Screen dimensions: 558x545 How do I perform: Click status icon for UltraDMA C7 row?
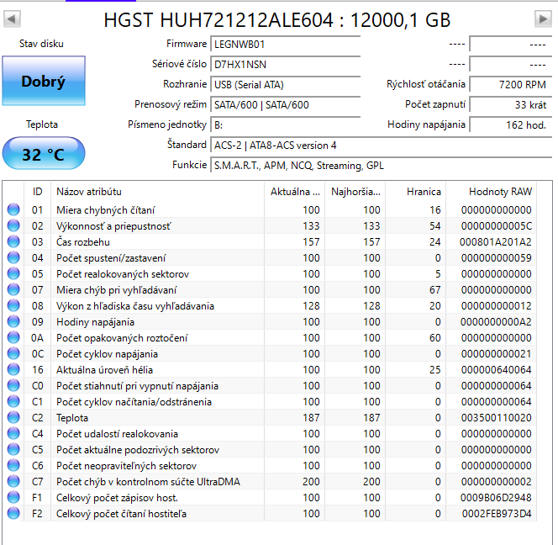(13, 481)
